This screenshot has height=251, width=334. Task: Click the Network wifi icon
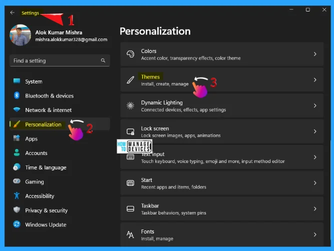tap(17, 109)
